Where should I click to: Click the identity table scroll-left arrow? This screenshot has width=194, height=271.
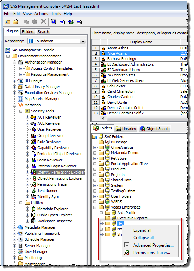coord(103,119)
